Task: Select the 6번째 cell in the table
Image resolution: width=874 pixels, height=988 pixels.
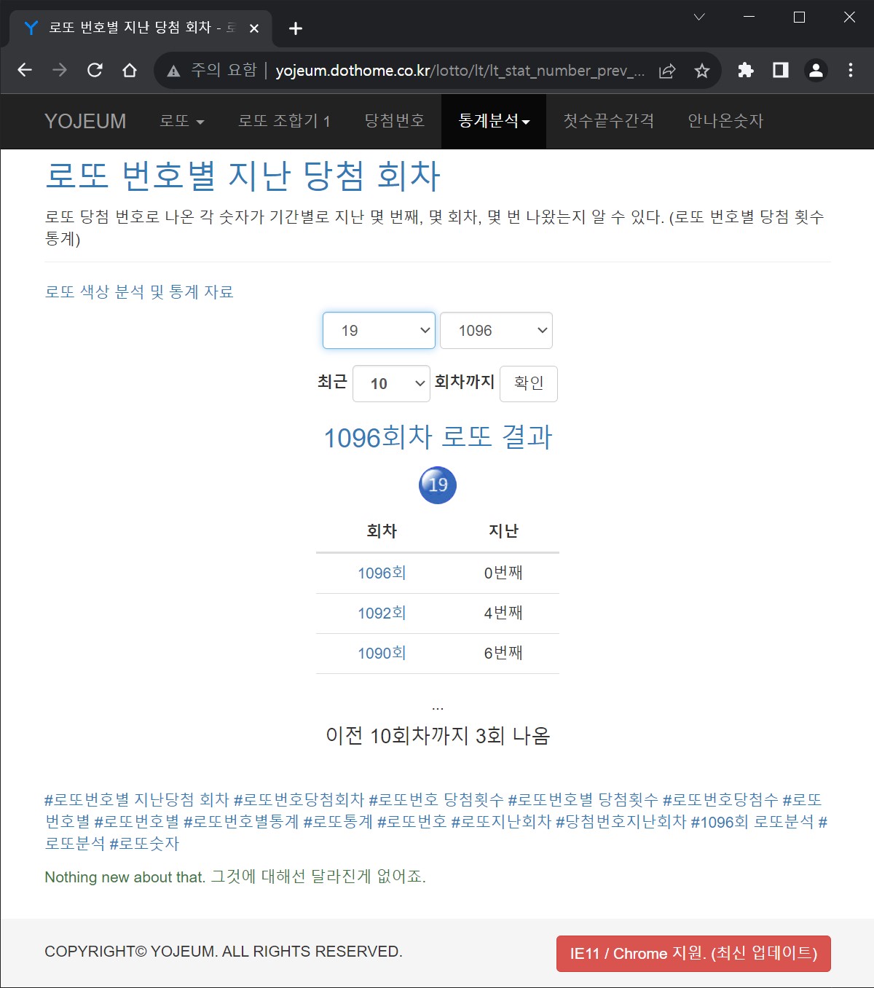Action: pyautogui.click(x=503, y=654)
